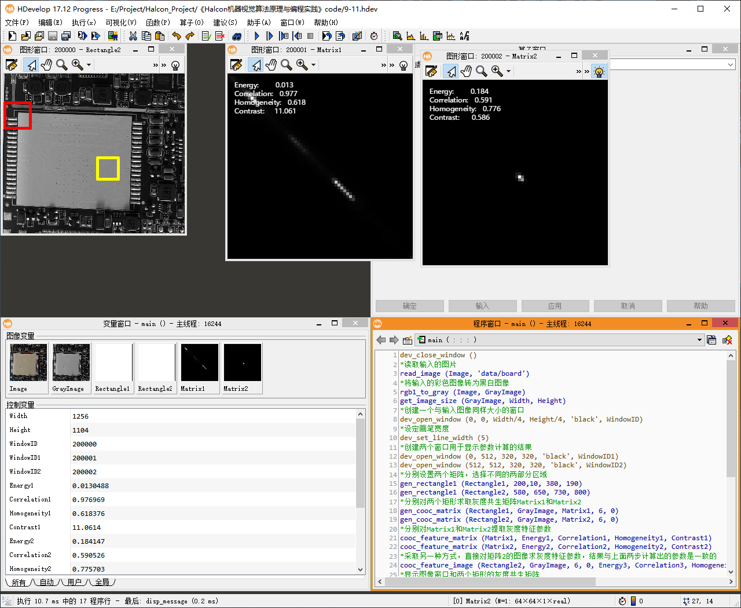Click the Cut scissors icon in toolbar
This screenshot has height=608, width=741.
click(x=133, y=36)
